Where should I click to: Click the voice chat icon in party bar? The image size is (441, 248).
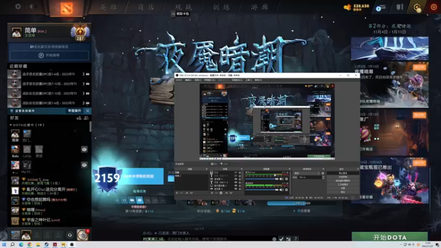tap(69, 235)
